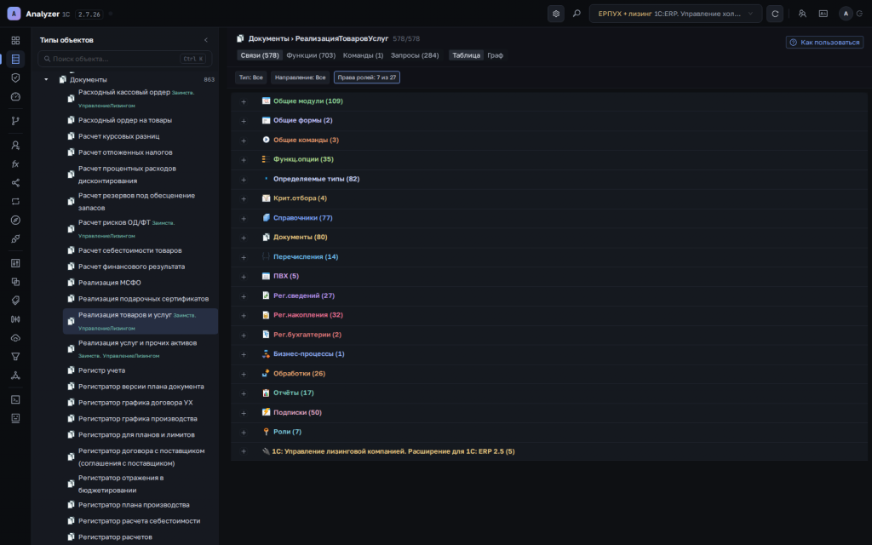
Task: Open the Тип: Все filter
Action: (251, 77)
